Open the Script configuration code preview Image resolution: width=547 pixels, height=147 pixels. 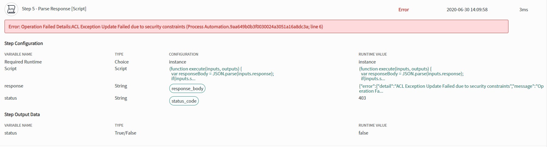click(x=221, y=74)
